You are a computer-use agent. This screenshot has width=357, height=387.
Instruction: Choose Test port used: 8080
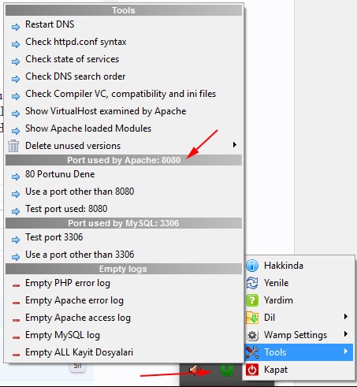point(124,209)
